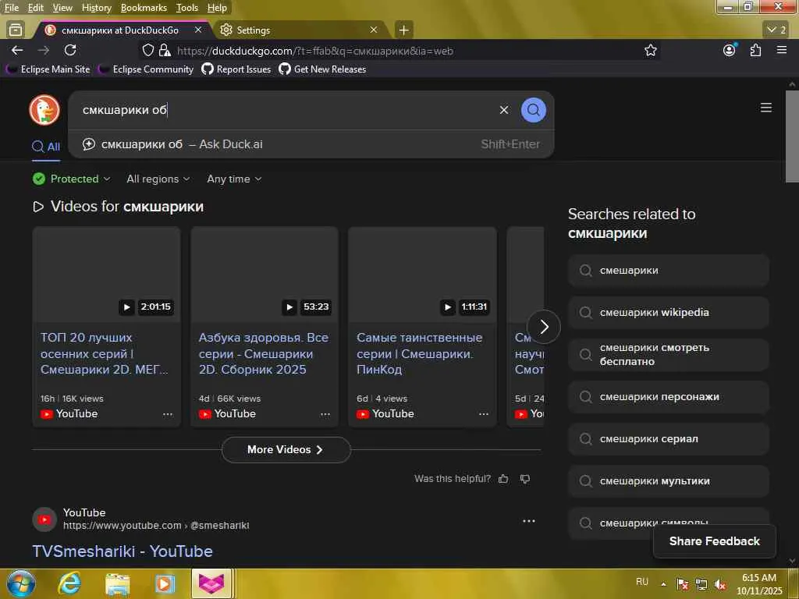Open Eclipse Main Site bookmark
799x599 pixels.
click(x=48, y=69)
